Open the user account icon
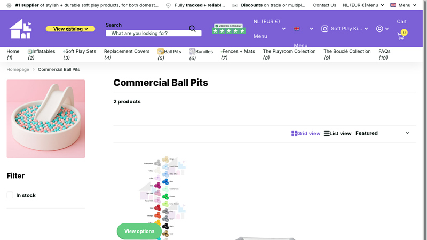The width and height of the screenshot is (427, 240). pos(379,29)
